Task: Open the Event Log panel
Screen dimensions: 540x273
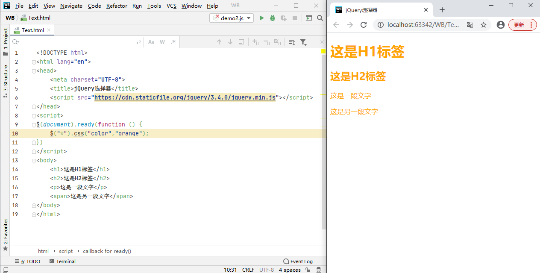Action: coord(298,261)
